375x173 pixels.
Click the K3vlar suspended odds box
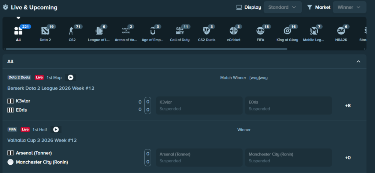pos(199,105)
